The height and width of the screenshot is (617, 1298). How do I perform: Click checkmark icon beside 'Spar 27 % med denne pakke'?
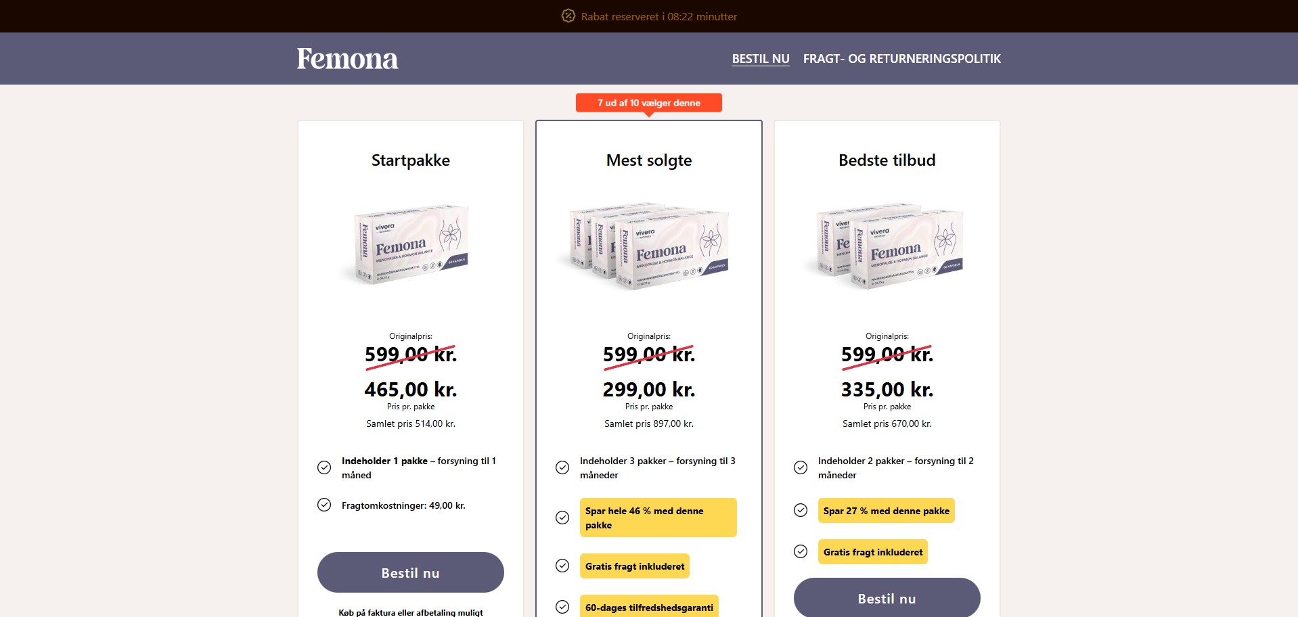(801, 510)
